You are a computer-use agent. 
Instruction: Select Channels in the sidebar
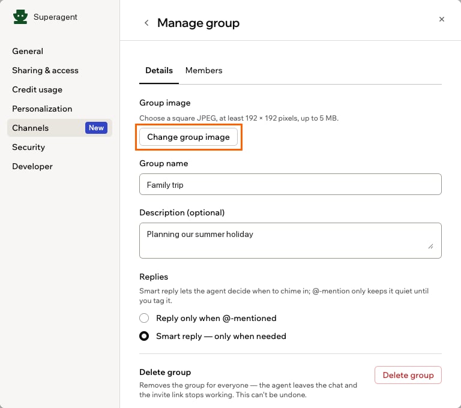point(59,128)
